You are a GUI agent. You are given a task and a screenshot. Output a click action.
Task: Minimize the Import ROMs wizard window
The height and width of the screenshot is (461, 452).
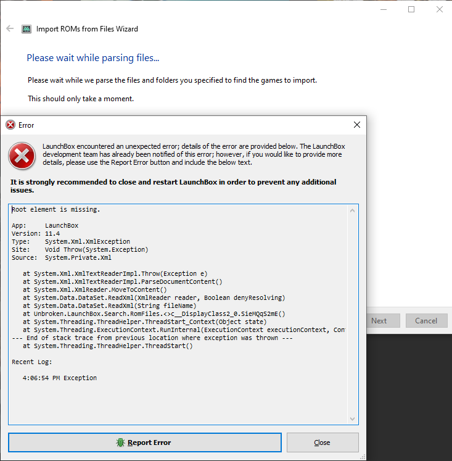click(x=384, y=9)
